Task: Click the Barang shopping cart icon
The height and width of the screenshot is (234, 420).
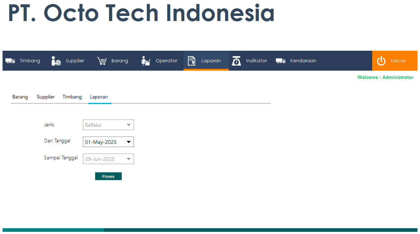Action: [102, 61]
